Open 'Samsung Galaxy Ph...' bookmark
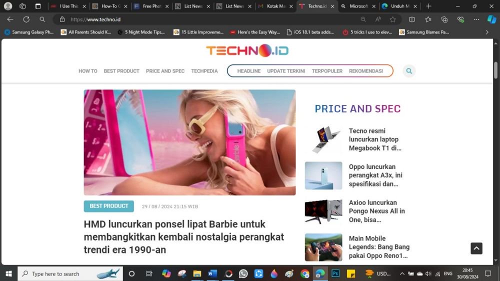 pos(29,32)
